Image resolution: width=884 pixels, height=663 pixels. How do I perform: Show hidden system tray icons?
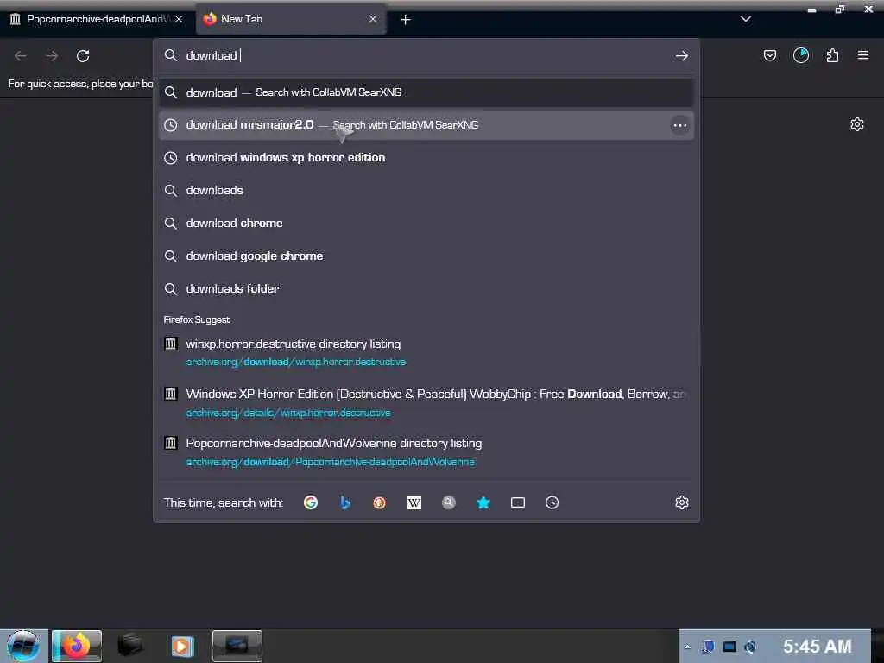pos(687,647)
